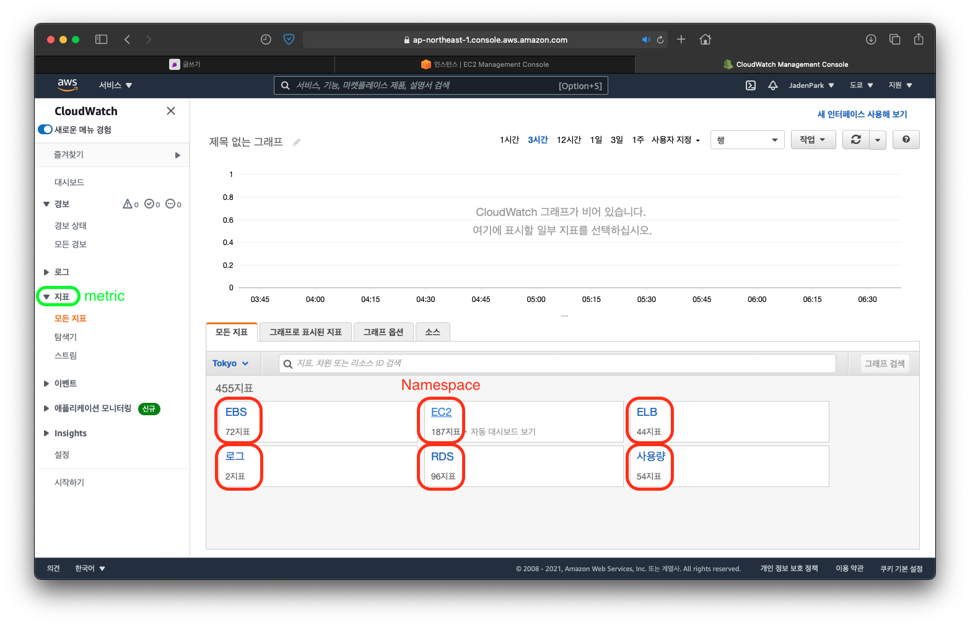Open the 행 graph type dropdown
This screenshot has width=970, height=625.
coord(748,140)
